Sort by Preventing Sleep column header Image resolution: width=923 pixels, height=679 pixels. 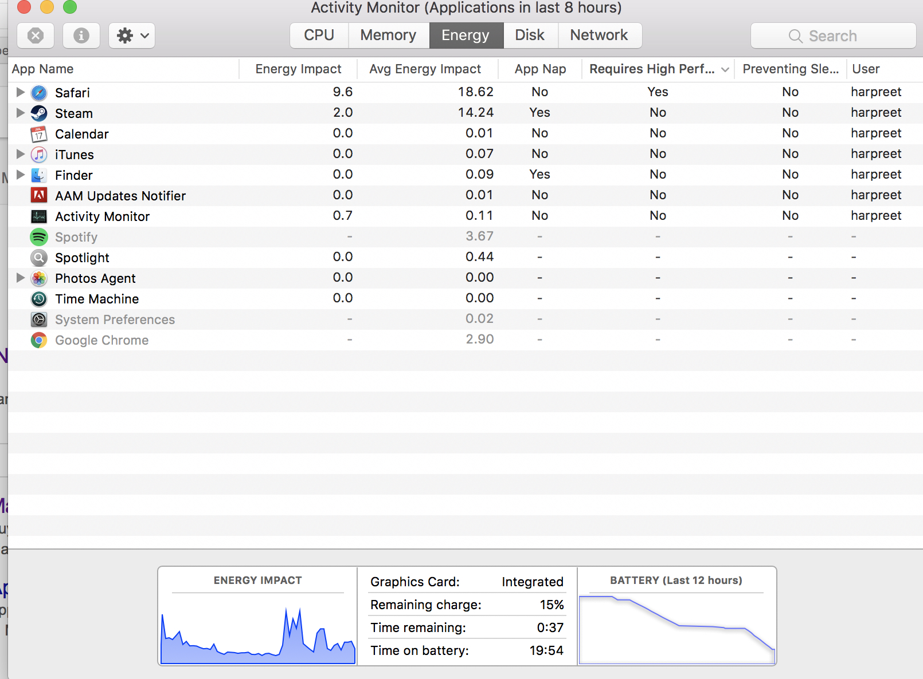pyautogui.click(x=791, y=69)
